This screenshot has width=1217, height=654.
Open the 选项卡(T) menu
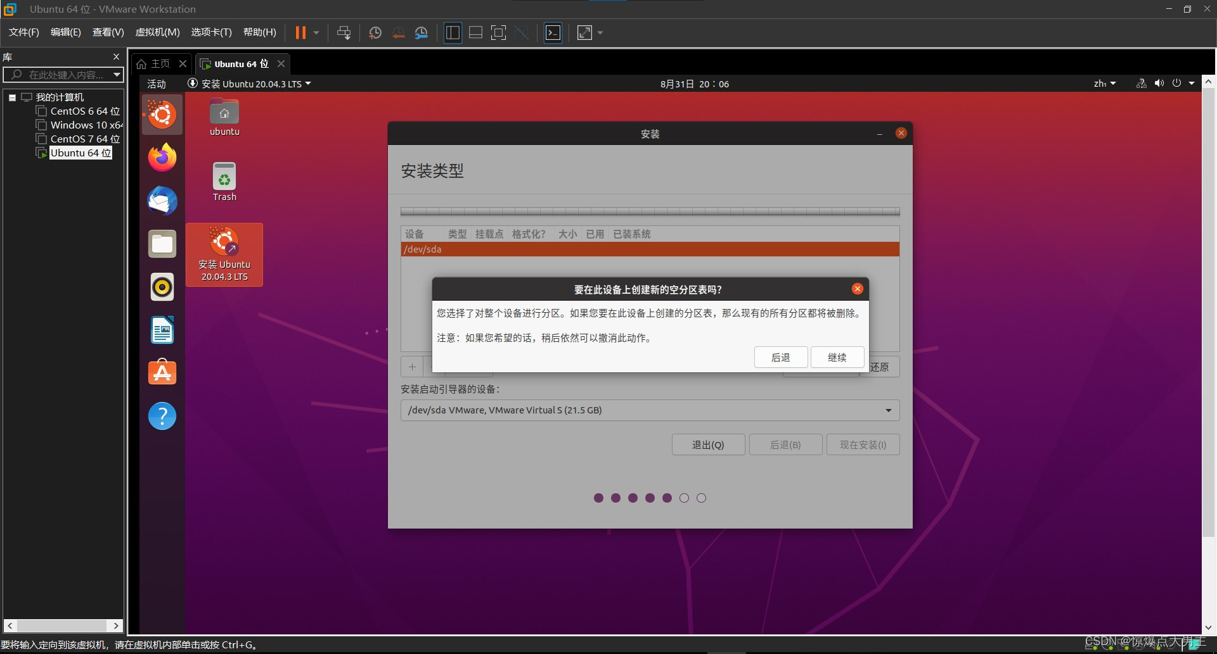[212, 32]
